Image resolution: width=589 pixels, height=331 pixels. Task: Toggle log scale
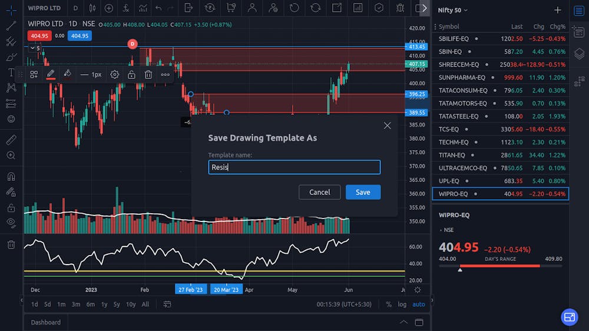(402, 304)
